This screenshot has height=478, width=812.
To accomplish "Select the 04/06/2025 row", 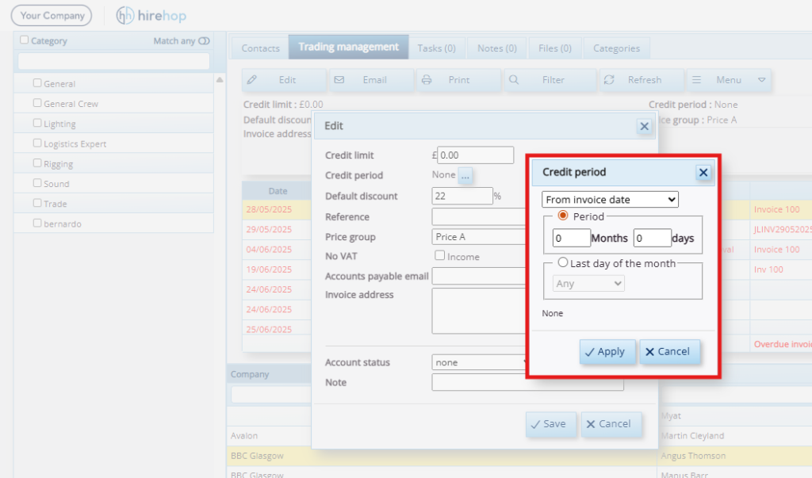I will point(277,250).
